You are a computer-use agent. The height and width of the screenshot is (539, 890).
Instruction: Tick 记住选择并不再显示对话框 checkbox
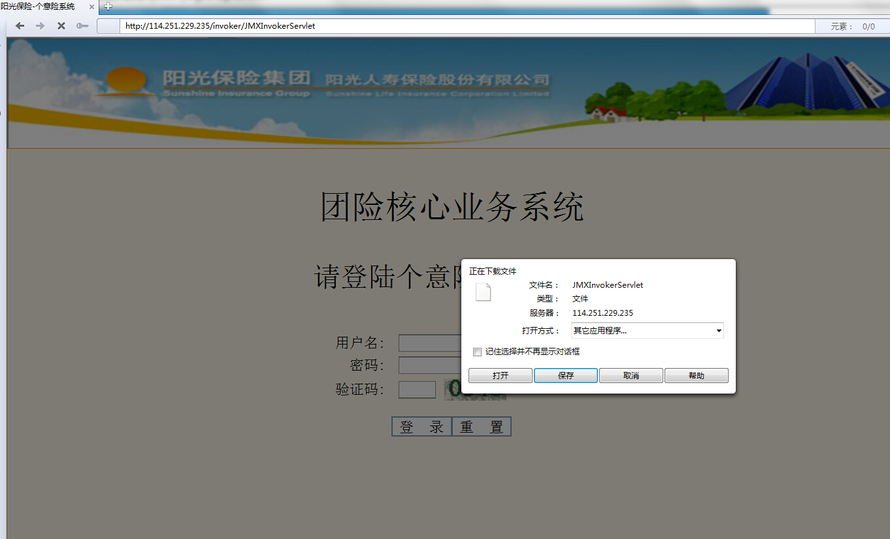coord(477,352)
